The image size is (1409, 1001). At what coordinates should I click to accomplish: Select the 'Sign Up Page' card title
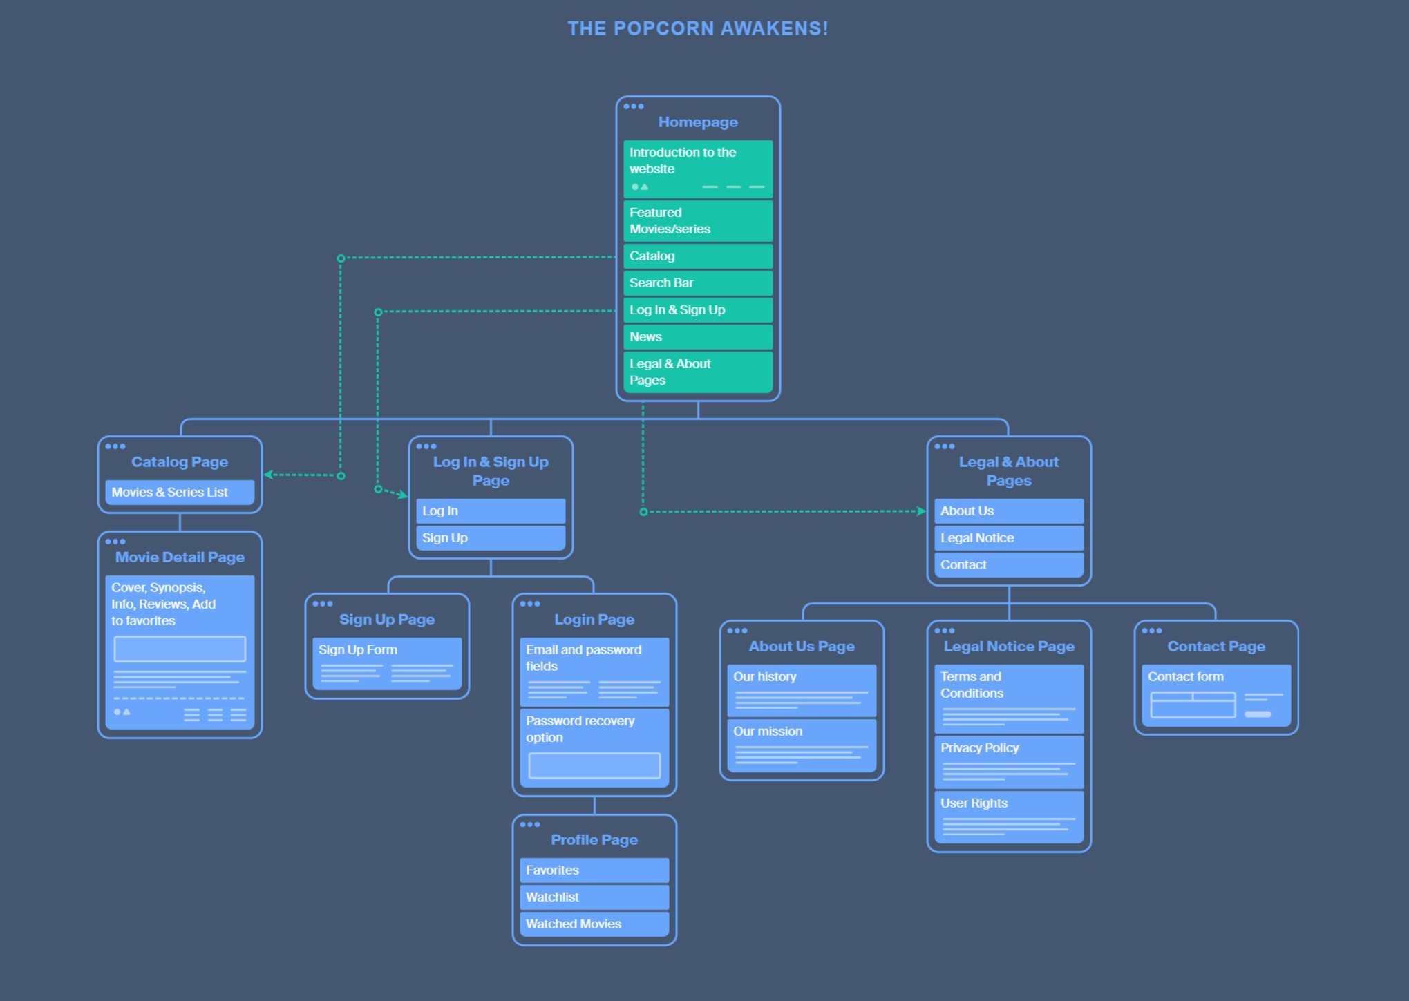point(387,620)
